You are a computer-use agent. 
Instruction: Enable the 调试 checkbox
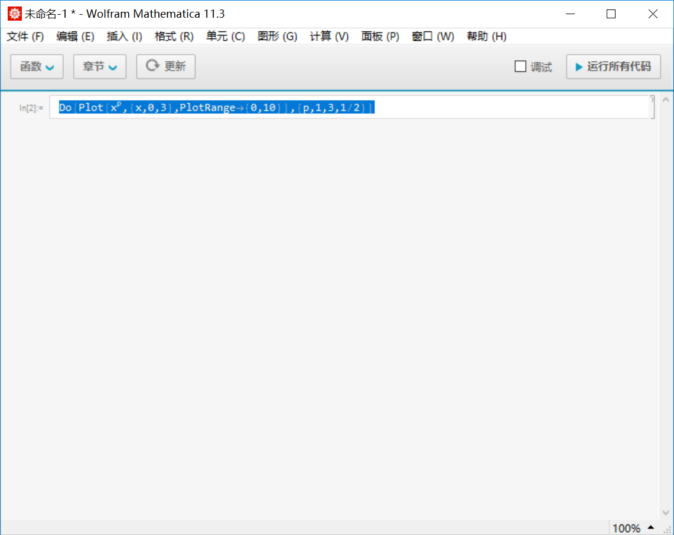(x=520, y=67)
